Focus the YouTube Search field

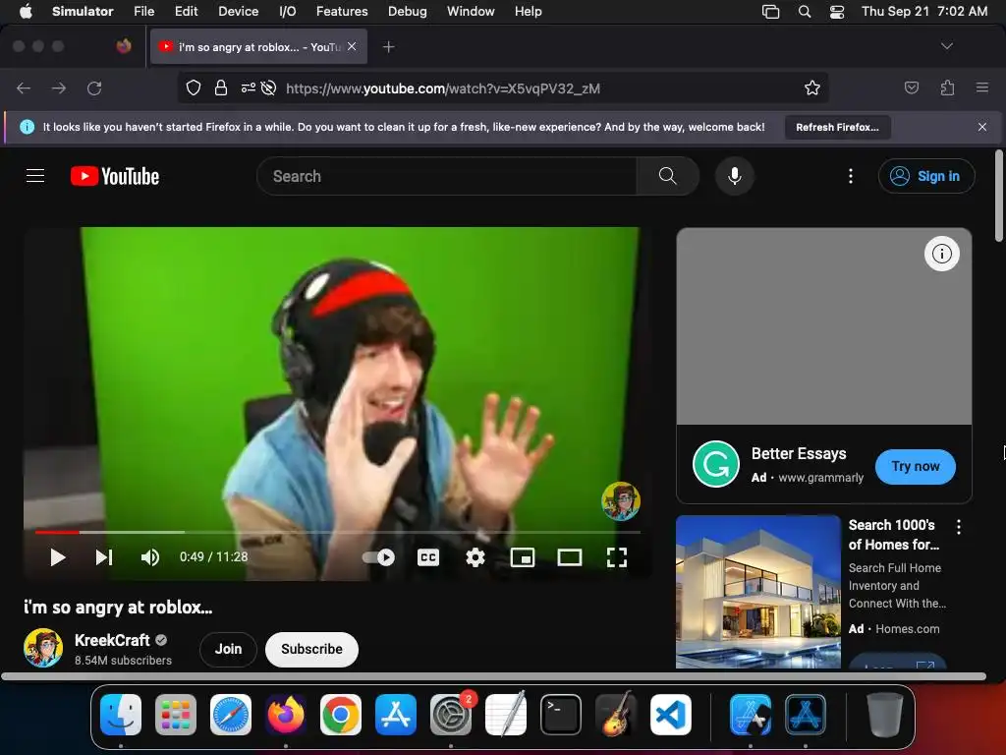447,176
